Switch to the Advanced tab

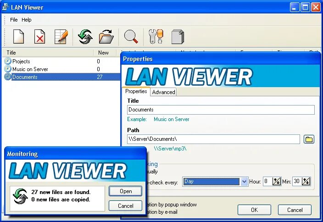click(x=163, y=92)
